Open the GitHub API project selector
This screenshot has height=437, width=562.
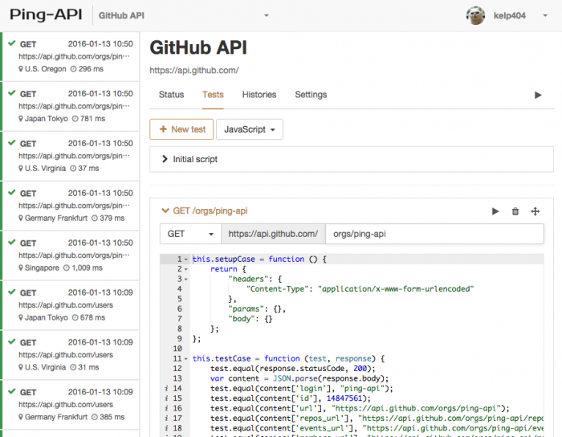pos(184,16)
